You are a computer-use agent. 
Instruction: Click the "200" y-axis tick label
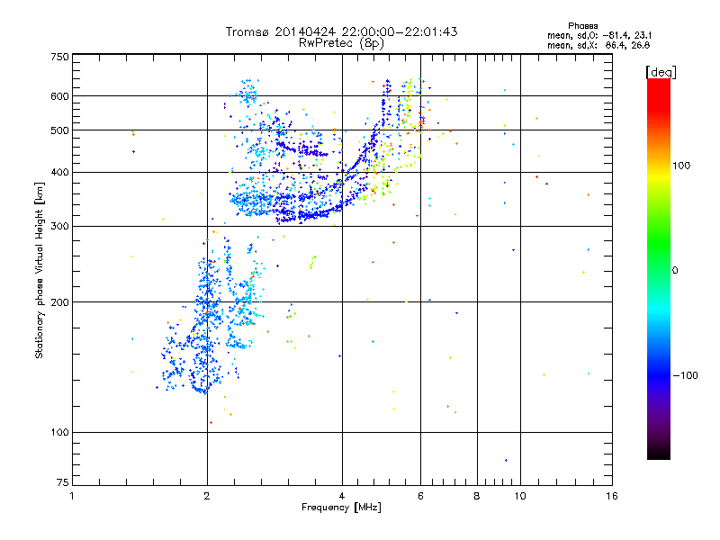click(x=59, y=302)
